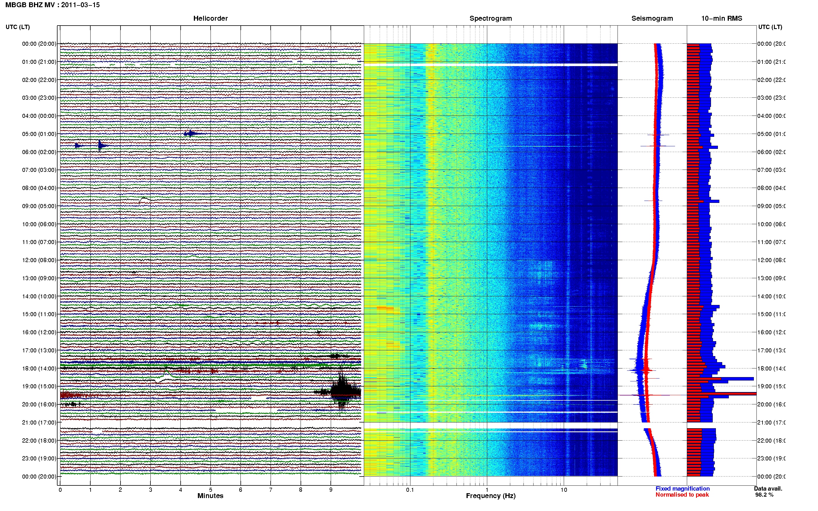Click the right-side '22:00 (18:0' time label
The image size is (818, 511).
click(x=771, y=441)
